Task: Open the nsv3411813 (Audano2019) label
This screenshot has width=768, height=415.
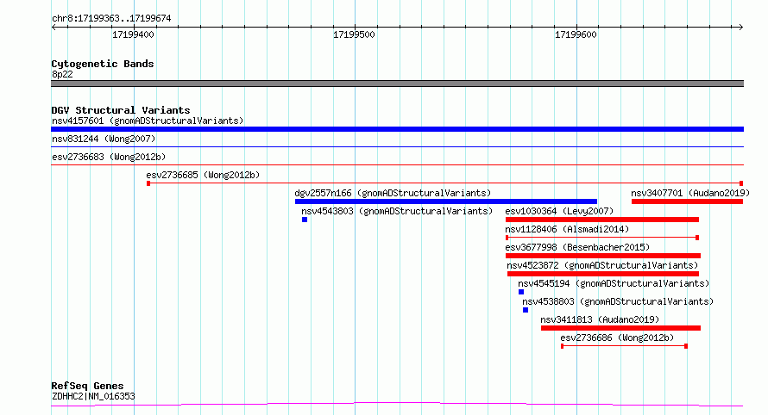Action: tap(600, 319)
